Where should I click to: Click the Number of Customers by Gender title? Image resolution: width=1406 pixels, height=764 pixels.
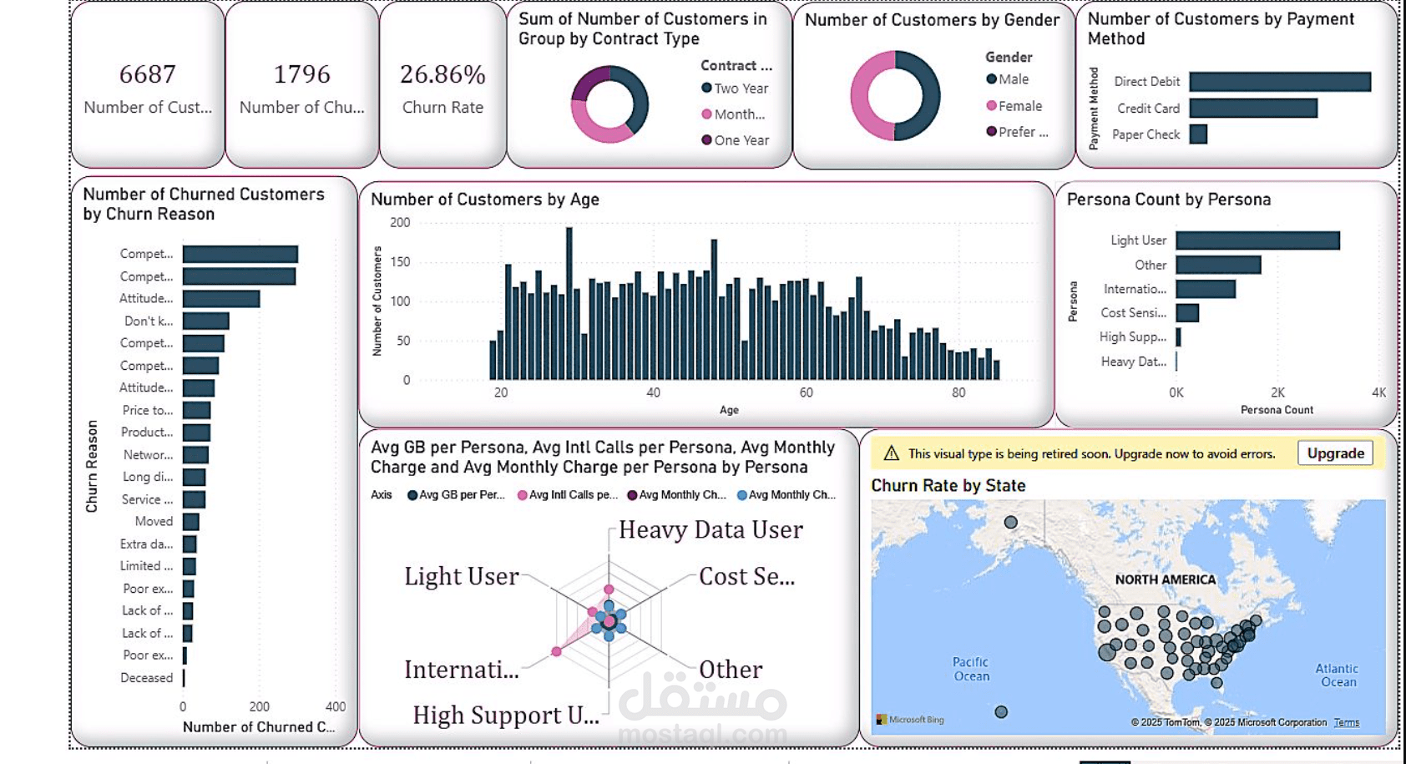pos(933,20)
